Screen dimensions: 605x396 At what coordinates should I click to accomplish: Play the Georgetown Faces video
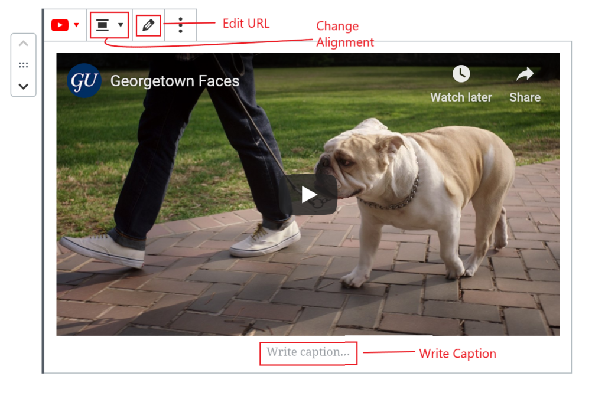[x=308, y=194]
